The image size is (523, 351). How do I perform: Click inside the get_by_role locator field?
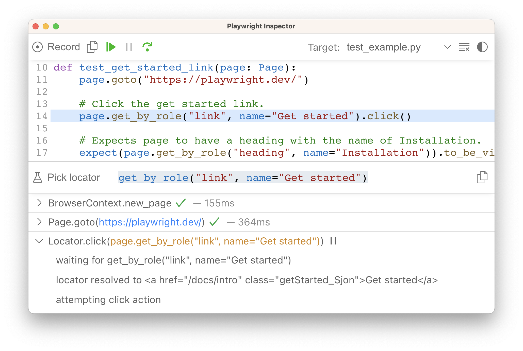point(242,178)
